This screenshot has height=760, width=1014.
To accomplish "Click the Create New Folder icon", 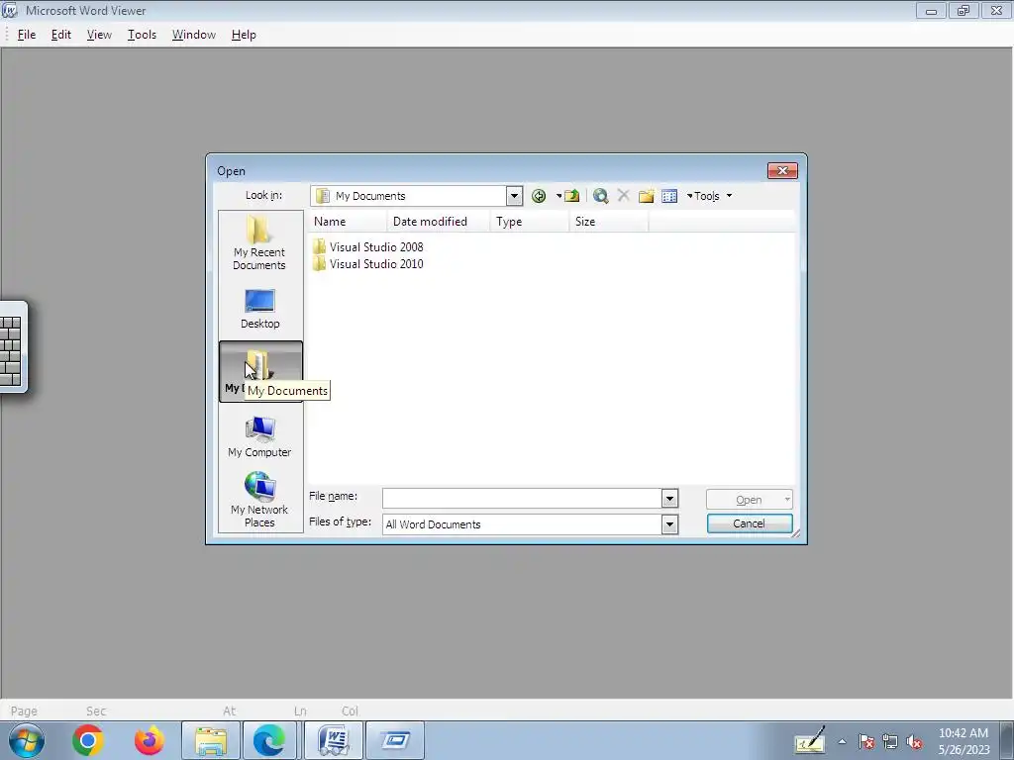I will click(x=646, y=196).
